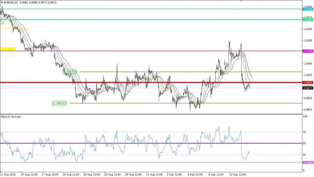Click the RSI 50 level on scale
The image size is (314, 177).
coord(305,143)
